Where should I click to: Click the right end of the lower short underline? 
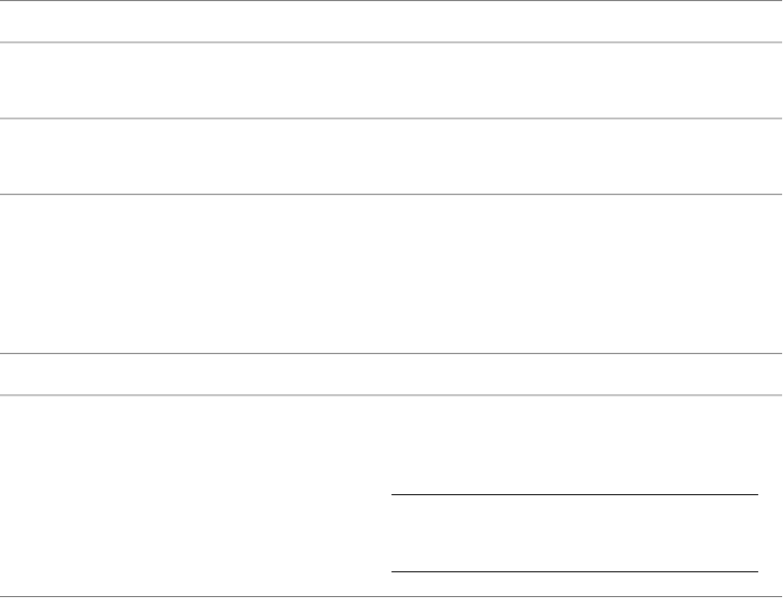coord(754,571)
